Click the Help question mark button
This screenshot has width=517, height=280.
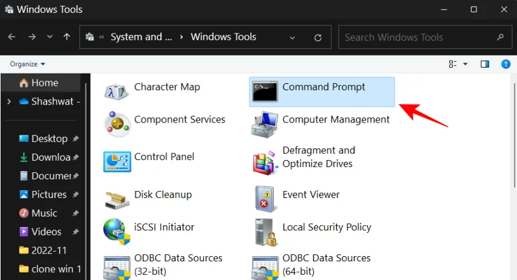506,64
